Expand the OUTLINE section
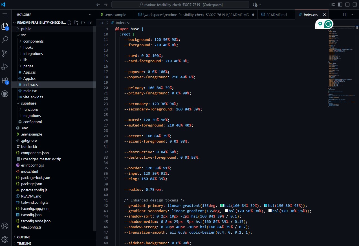Image resolution: width=359 pixels, height=246 pixels. click(24, 237)
